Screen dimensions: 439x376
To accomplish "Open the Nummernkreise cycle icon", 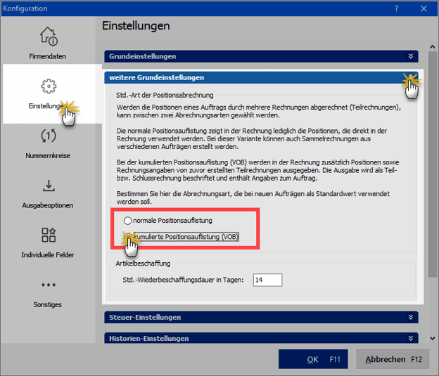I will 48,136.
